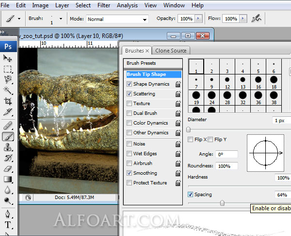Select the History Brush tool

[8, 158]
